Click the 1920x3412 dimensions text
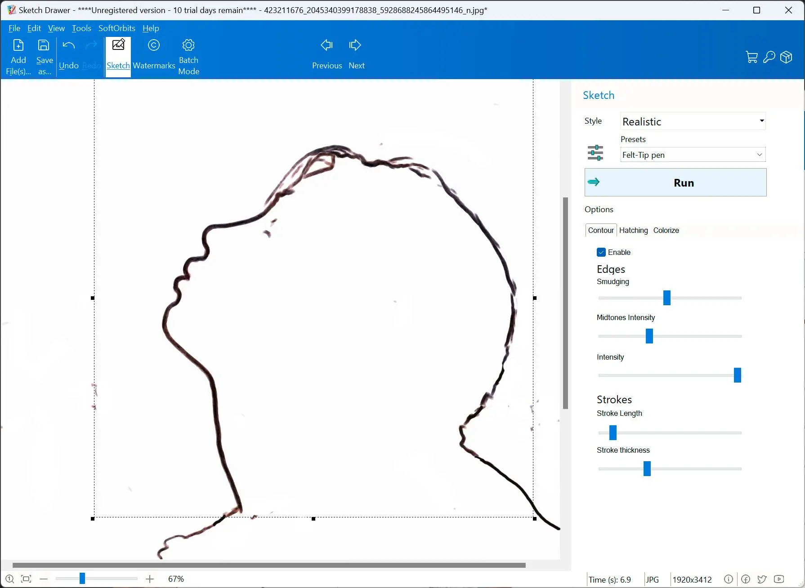805x588 pixels. [x=692, y=580]
